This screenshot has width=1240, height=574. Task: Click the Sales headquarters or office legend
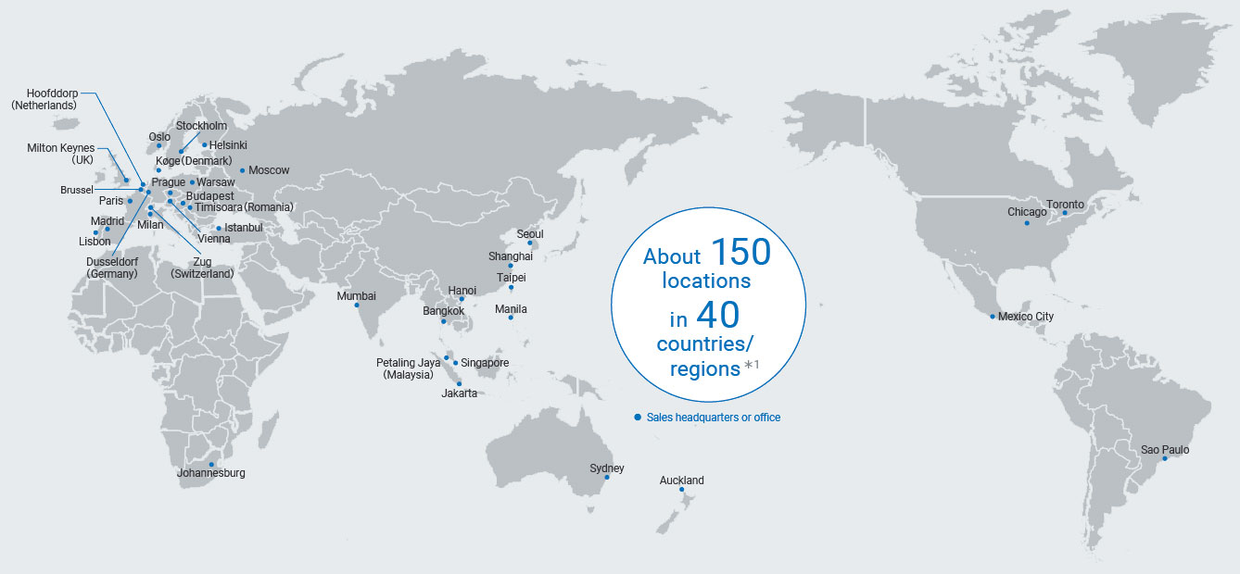tap(707, 418)
